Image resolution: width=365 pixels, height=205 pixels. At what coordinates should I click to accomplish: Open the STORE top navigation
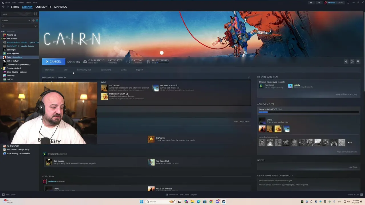click(x=15, y=7)
